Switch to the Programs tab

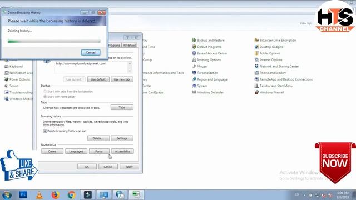tap(114, 46)
